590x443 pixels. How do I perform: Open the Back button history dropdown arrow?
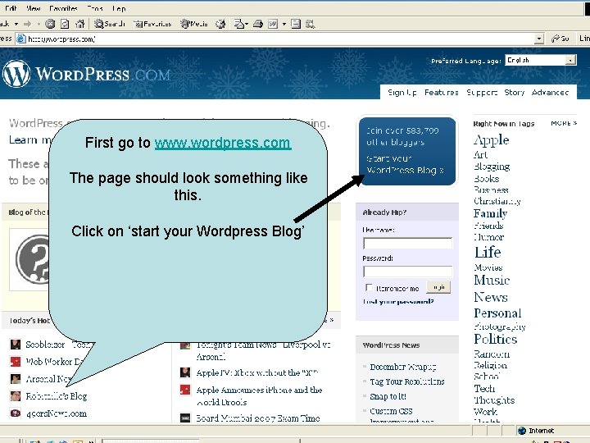pyautogui.click(x=16, y=24)
